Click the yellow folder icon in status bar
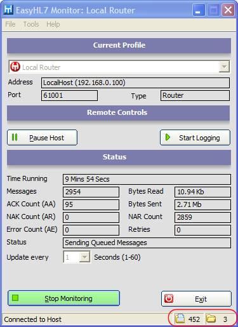 point(211,318)
